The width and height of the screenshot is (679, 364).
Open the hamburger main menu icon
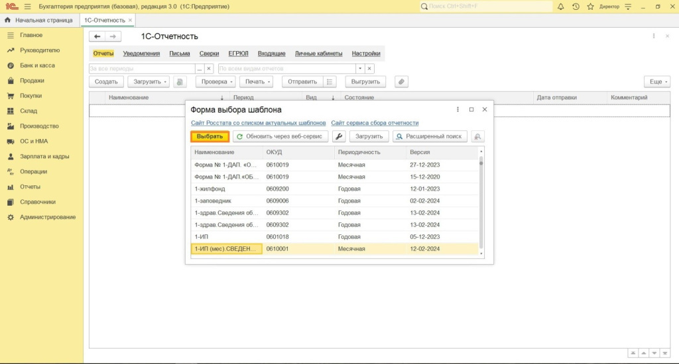(28, 7)
